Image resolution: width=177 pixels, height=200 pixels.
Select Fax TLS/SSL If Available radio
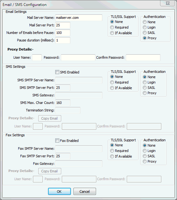tap(112, 156)
